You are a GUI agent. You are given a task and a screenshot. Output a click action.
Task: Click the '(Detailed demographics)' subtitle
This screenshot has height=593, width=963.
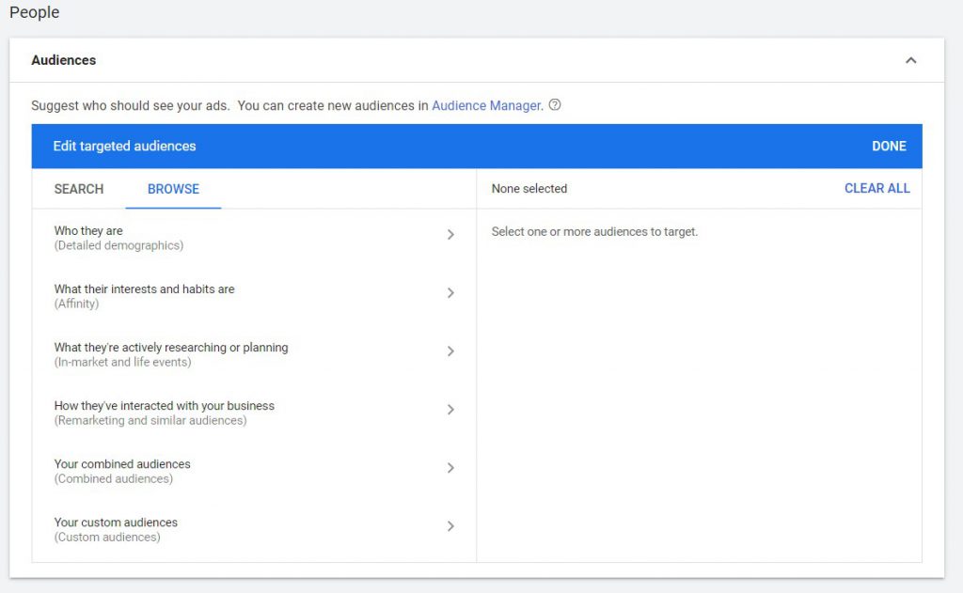coord(118,245)
